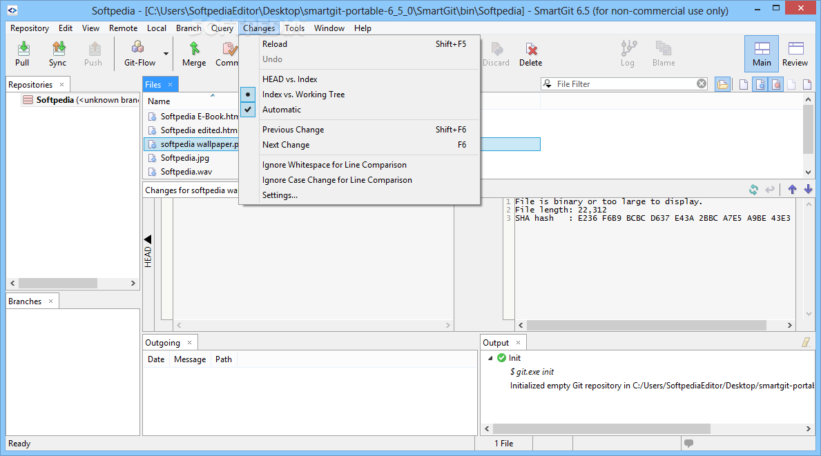Screen dimensions: 821x456
Task: Choose Reload from the Changes menu
Action: coord(360,44)
